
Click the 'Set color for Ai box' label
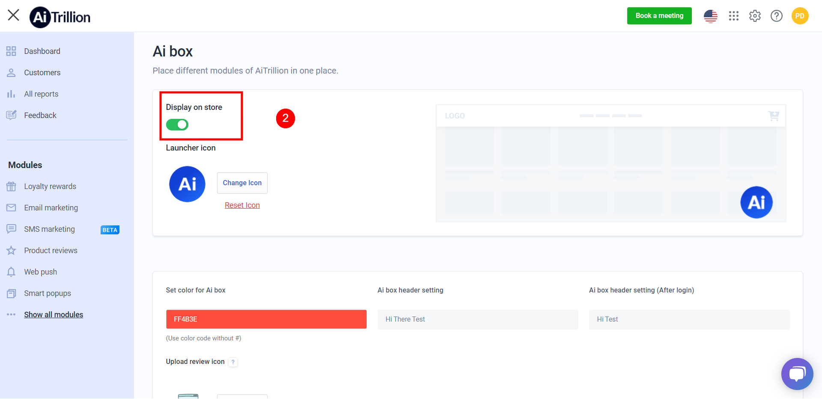coord(196,290)
